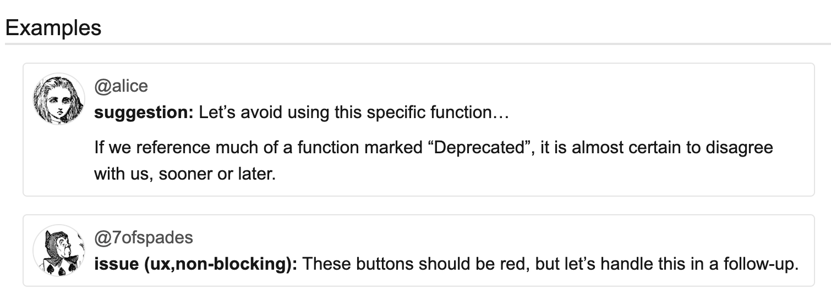Screen dimensions: 831x301
Task: Click the "ux" decoration in the issue label
Action: point(156,264)
